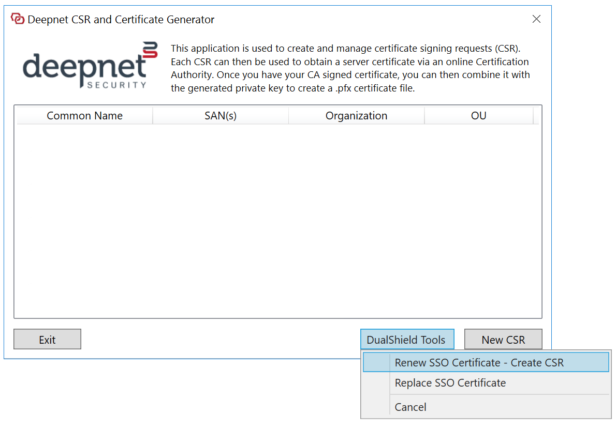Sort by Common Name column header

click(84, 116)
